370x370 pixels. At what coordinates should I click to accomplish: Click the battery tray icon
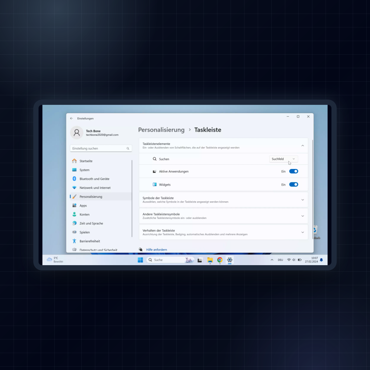click(x=300, y=260)
